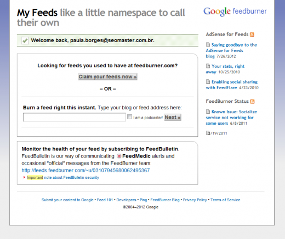The image size is (285, 239).
Task: Click the FeedBurner Status RSS icon
Action: coord(252,102)
